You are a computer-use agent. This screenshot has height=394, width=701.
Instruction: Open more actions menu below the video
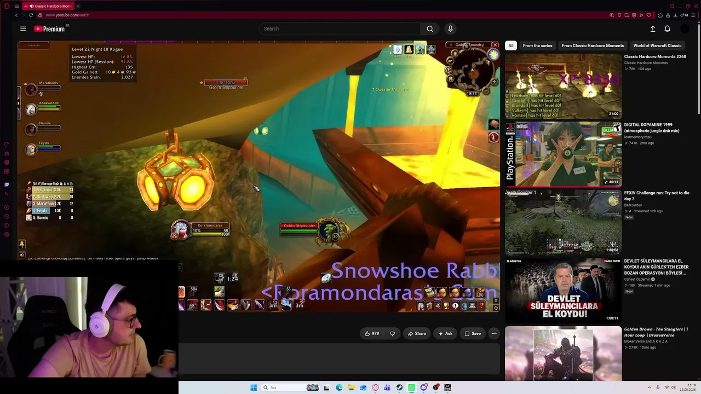coord(493,333)
